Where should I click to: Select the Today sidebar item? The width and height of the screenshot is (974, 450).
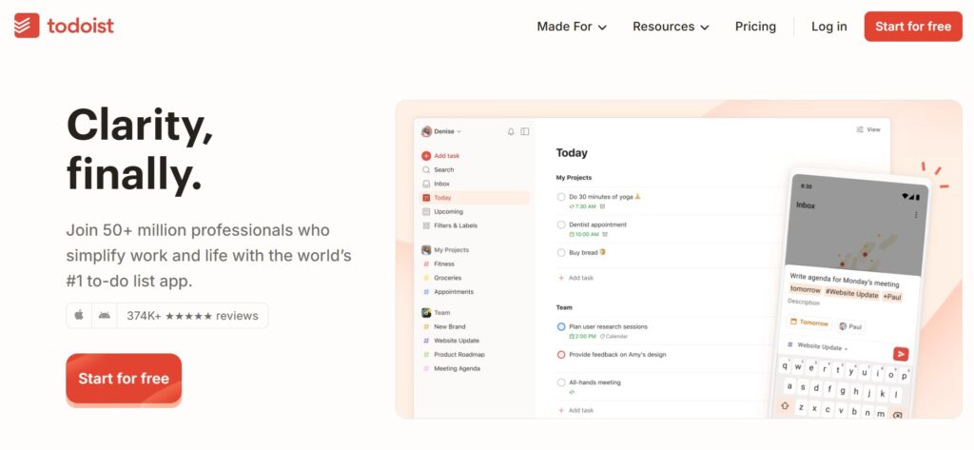476,198
